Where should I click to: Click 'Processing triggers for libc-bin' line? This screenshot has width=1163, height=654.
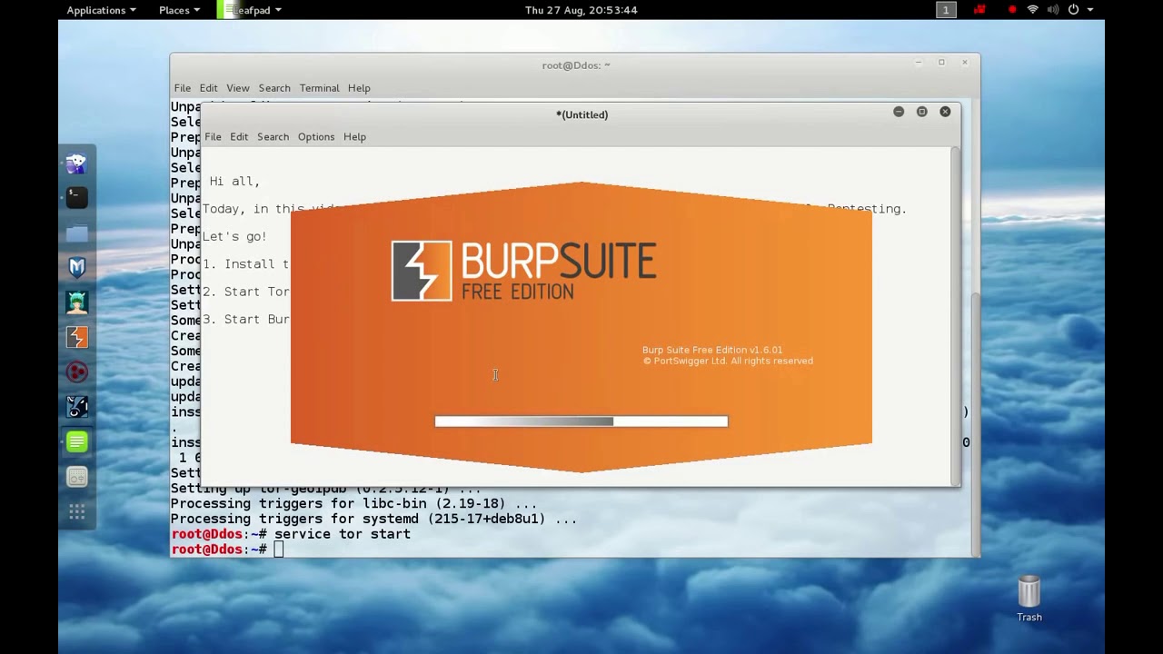pyautogui.click(x=353, y=503)
